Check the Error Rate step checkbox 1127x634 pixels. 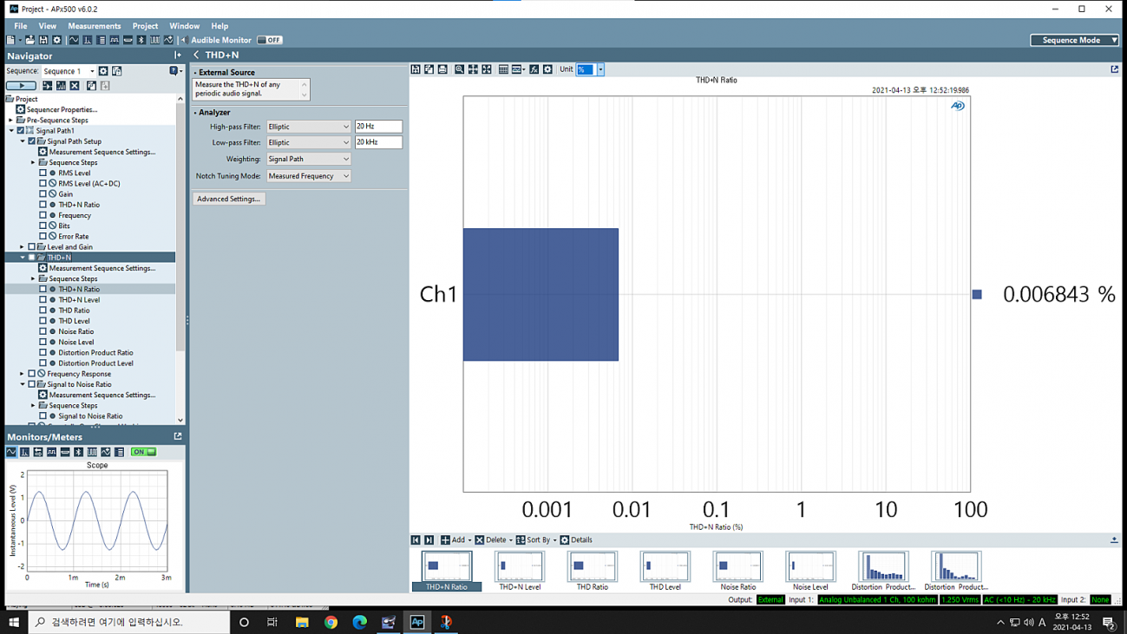point(43,236)
